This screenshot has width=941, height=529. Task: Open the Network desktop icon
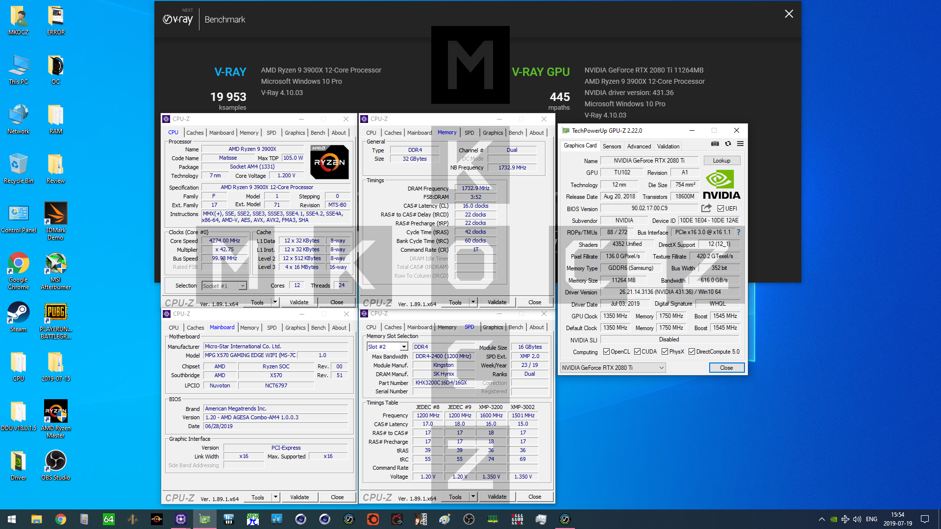(x=19, y=120)
